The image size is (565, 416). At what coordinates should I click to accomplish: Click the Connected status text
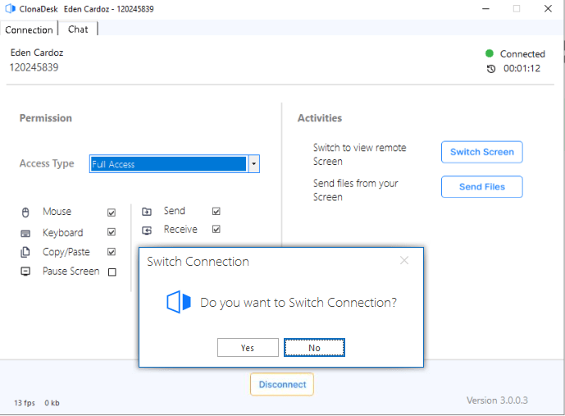pos(522,54)
